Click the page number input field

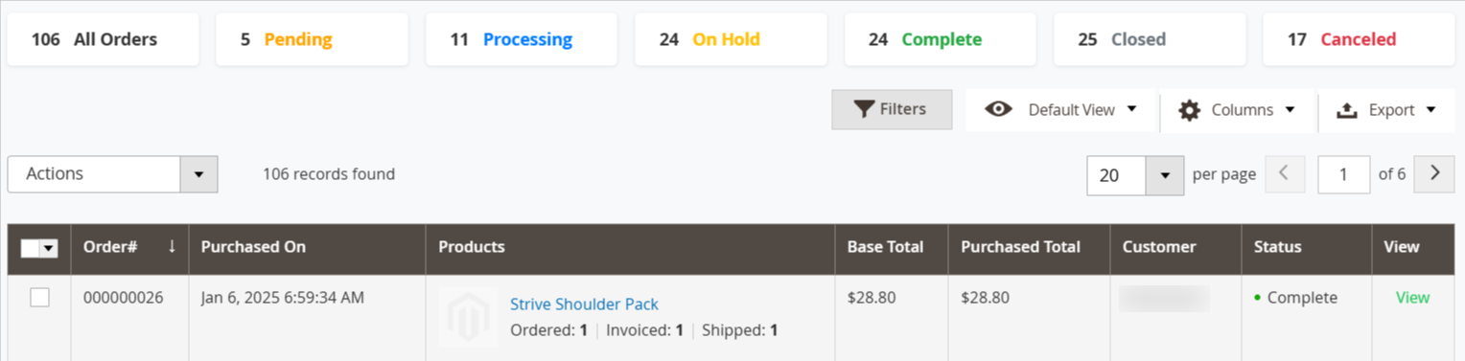pos(1343,174)
